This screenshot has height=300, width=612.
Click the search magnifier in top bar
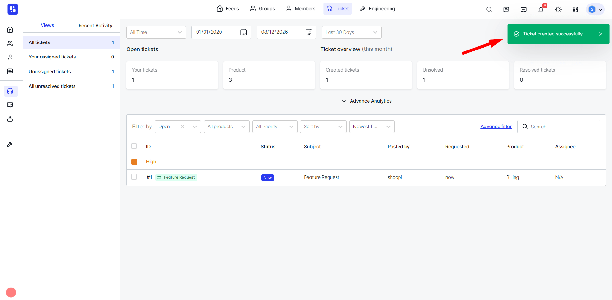489,9
